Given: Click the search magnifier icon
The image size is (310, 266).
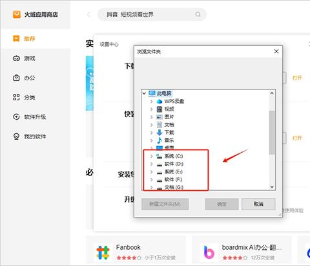Looking at the screenshot, I should tap(198, 14).
